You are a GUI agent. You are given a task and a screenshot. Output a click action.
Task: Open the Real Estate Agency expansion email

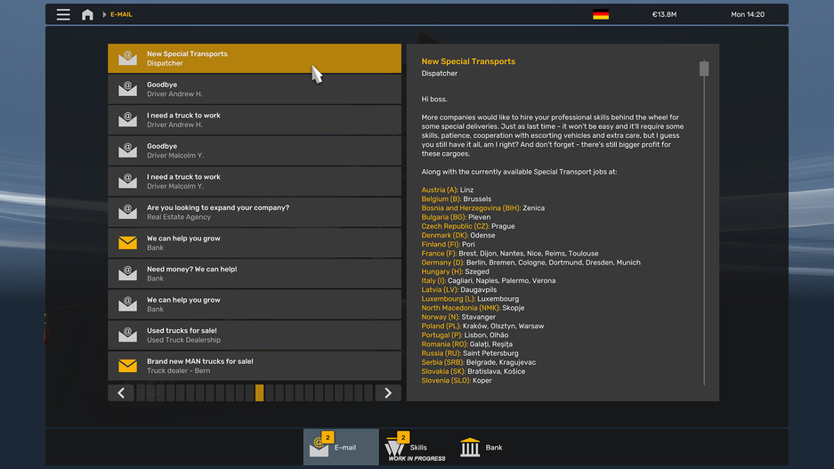click(255, 213)
